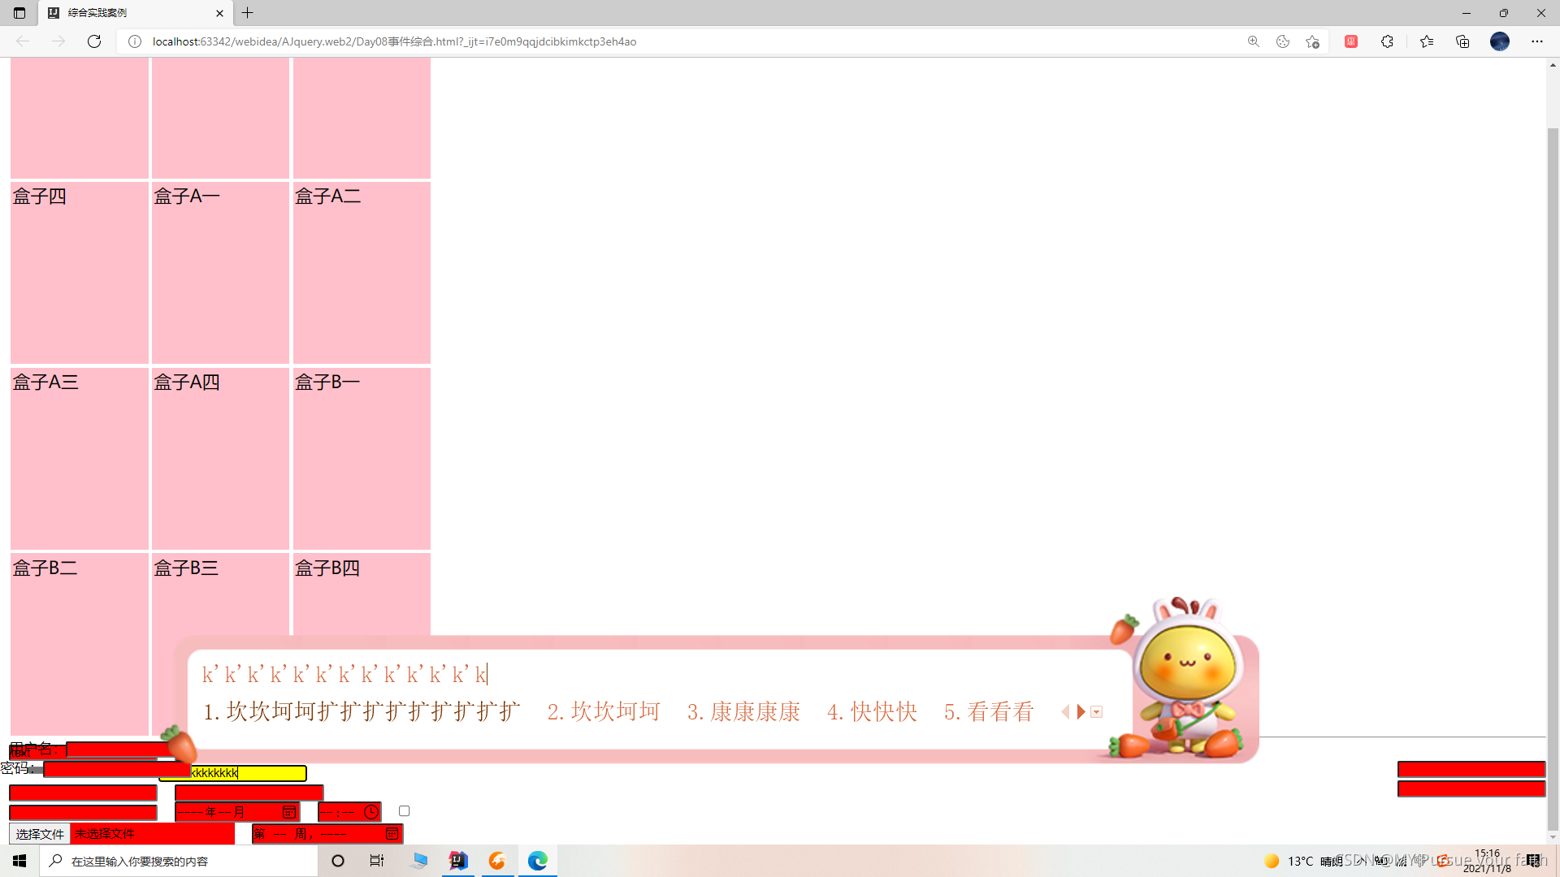Click the 选择文件 file button
This screenshot has height=877, width=1560.
[40, 834]
